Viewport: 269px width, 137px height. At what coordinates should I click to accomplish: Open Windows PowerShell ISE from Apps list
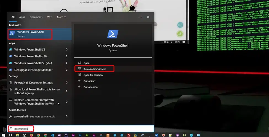point(30,50)
